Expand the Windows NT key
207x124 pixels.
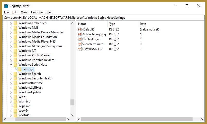[11, 51]
